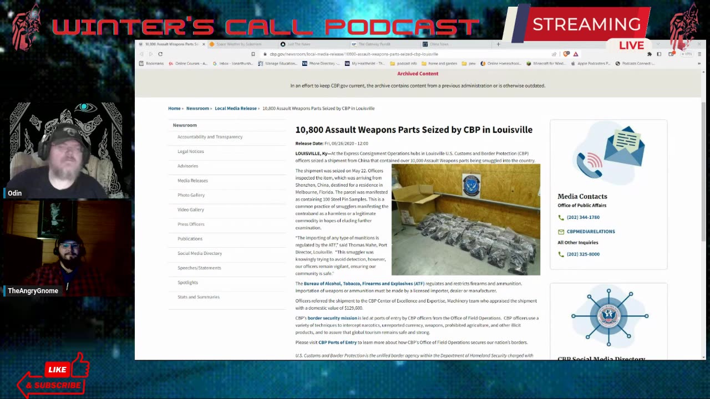Open the Online Courses bookmark
This screenshot has height=399, width=710.
pos(187,63)
